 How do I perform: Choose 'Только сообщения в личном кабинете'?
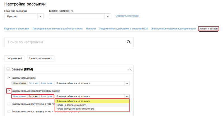pyautogui.click(x=75, y=109)
